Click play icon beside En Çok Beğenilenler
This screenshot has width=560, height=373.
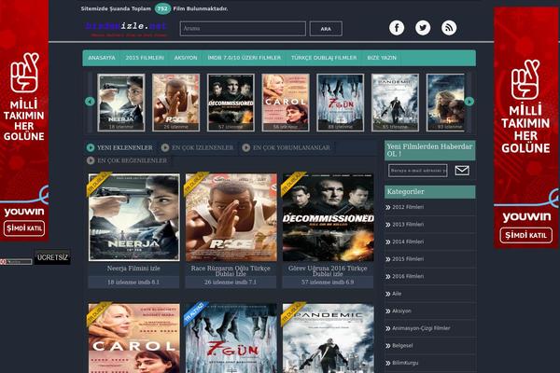click(91, 160)
